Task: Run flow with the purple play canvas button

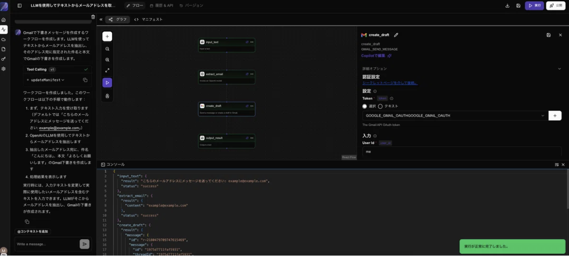Action: pyautogui.click(x=107, y=83)
